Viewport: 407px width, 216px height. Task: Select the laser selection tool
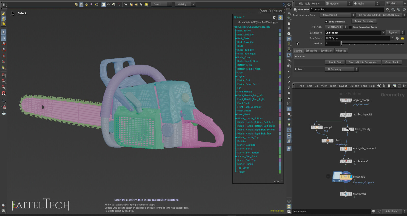point(119,4)
